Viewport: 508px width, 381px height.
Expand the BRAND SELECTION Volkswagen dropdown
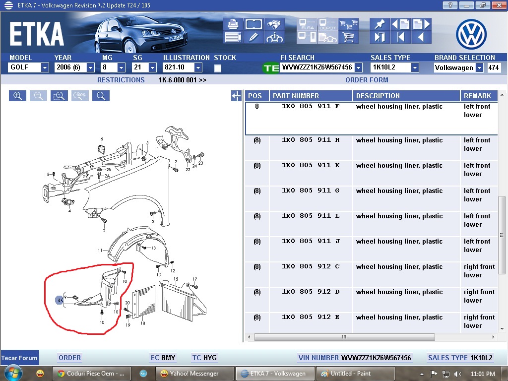pyautogui.click(x=479, y=68)
